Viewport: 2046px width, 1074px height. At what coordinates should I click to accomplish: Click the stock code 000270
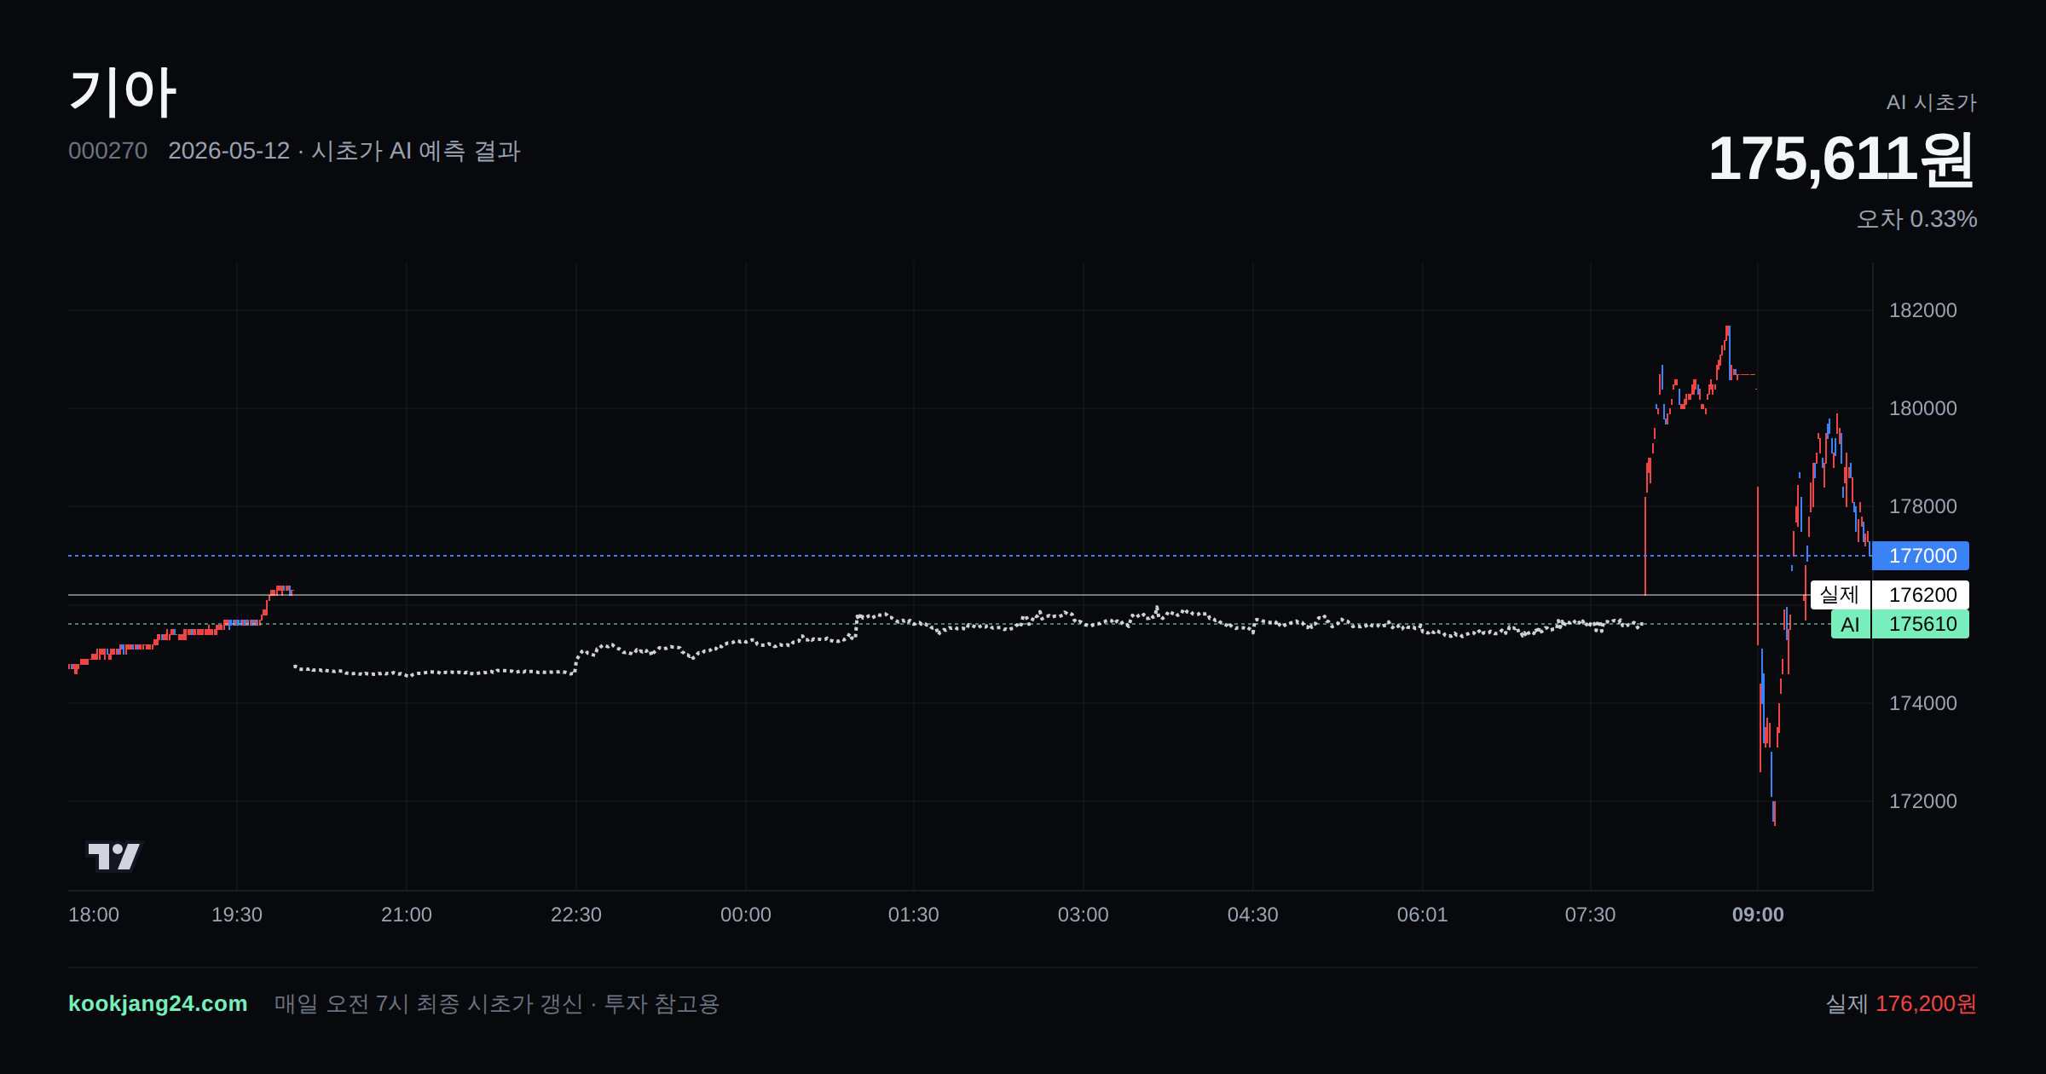(x=107, y=151)
